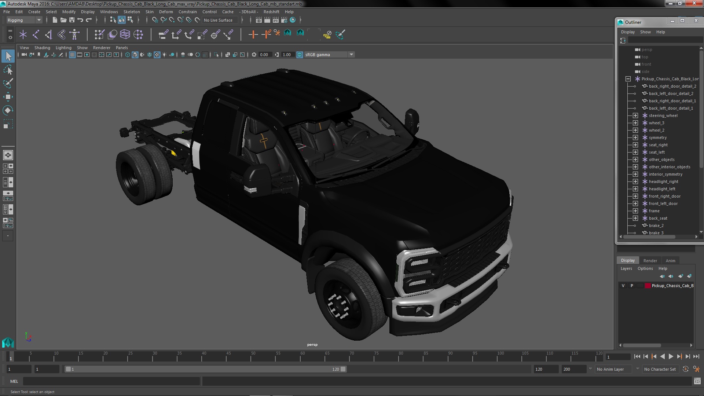Click the Undo arrow icon

click(x=80, y=20)
